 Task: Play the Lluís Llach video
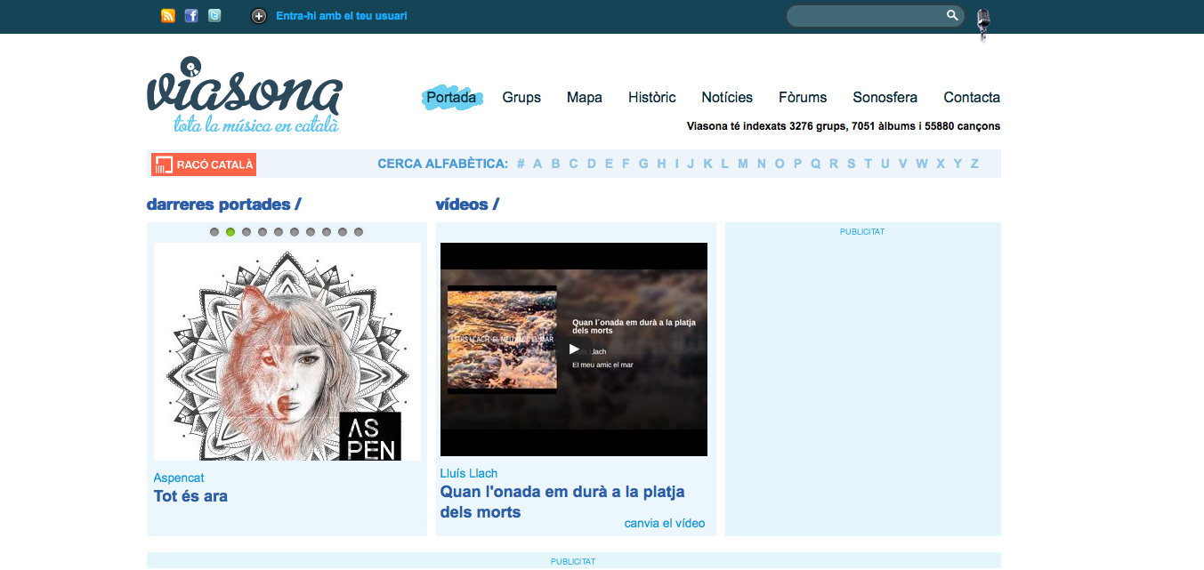(575, 349)
